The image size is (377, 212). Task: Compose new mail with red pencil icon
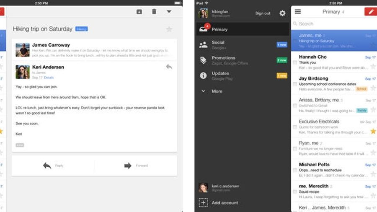(x=371, y=12)
